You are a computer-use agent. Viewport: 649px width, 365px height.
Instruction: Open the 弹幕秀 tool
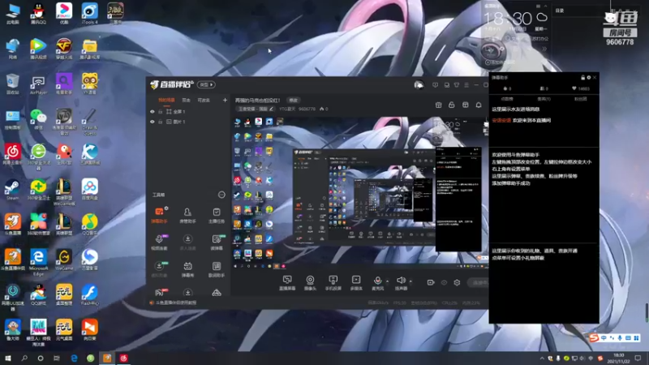(x=187, y=269)
